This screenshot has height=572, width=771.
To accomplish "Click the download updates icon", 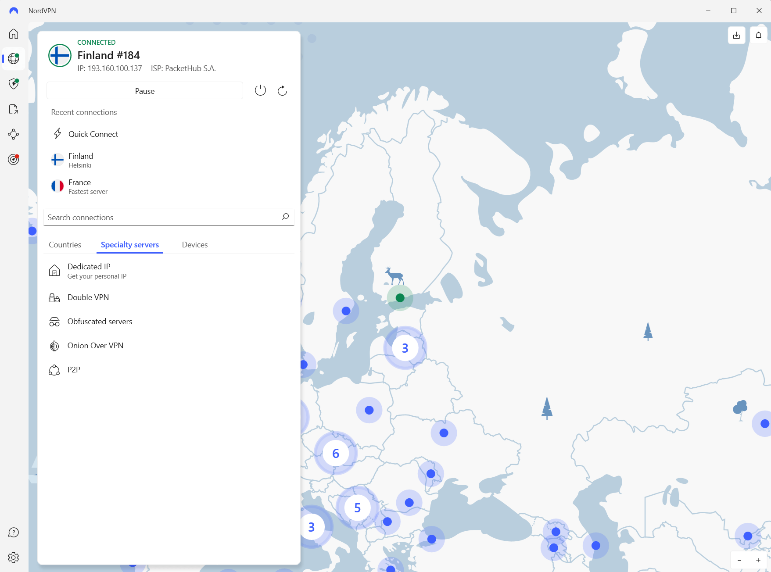I will (736, 35).
